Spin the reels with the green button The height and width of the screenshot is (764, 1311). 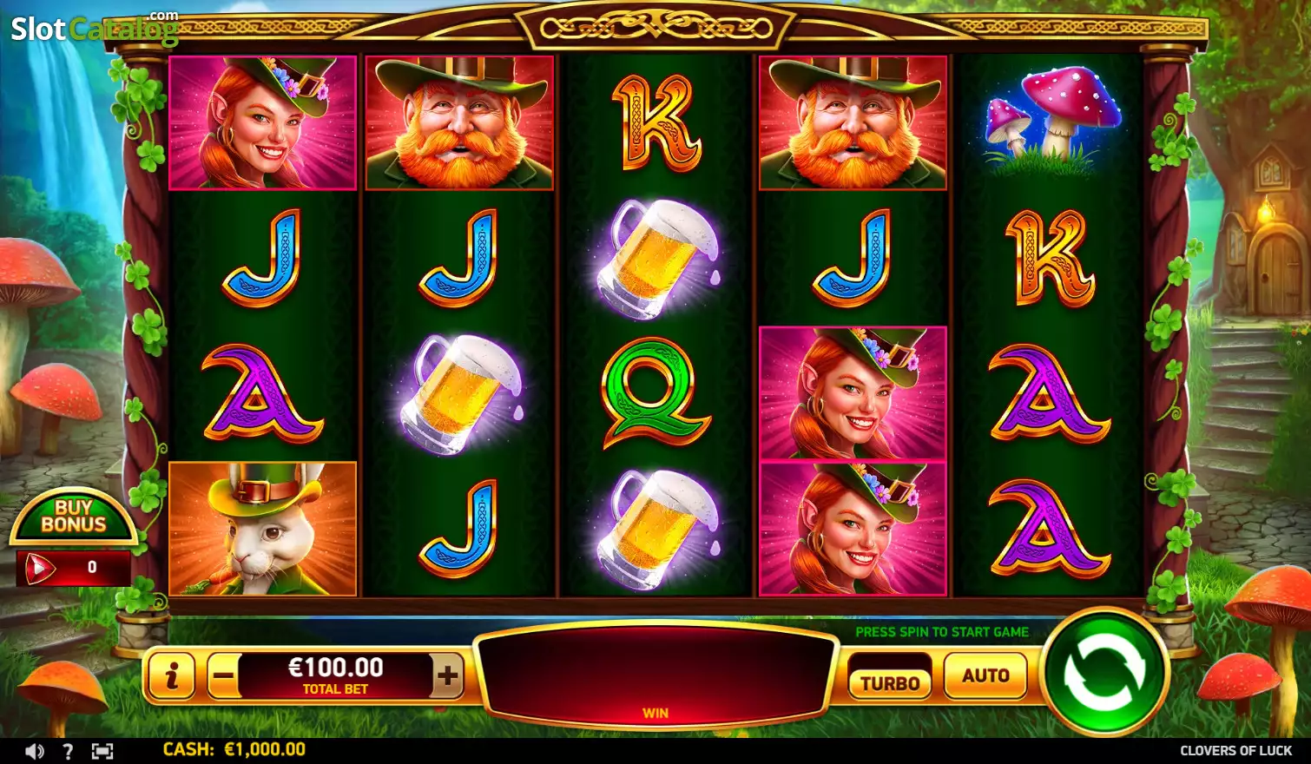tap(1104, 672)
